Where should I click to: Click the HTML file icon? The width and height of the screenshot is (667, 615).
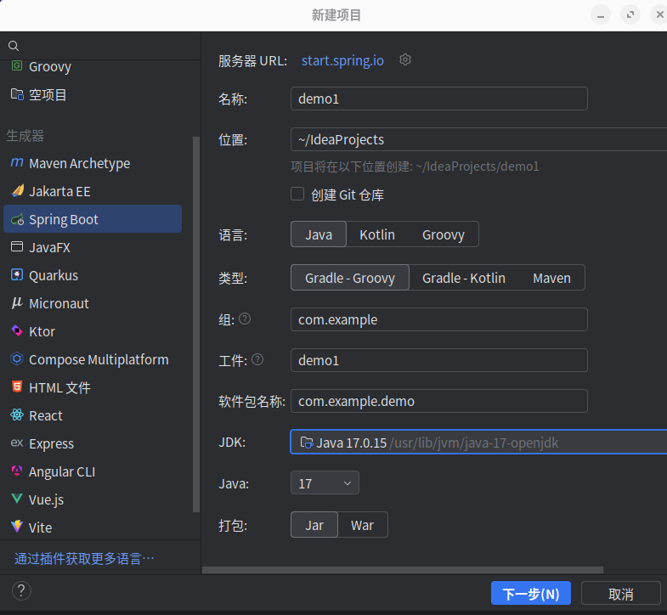17,386
